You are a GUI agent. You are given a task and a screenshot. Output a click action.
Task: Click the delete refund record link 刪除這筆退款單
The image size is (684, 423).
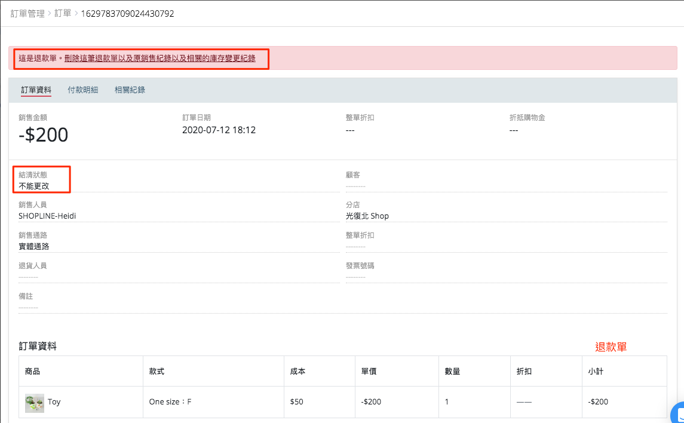tap(160, 59)
